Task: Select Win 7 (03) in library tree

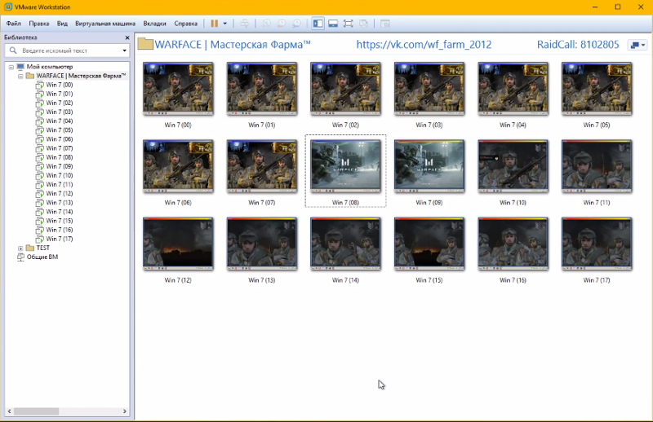Action: coord(59,112)
